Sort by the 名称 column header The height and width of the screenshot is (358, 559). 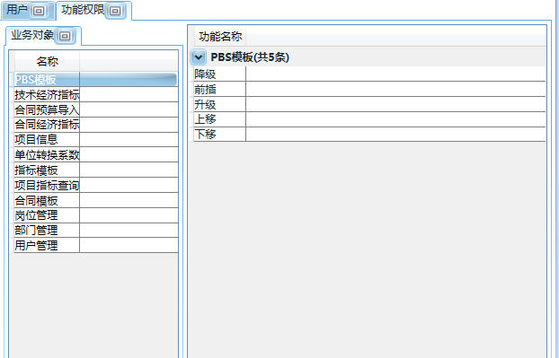click(x=47, y=62)
